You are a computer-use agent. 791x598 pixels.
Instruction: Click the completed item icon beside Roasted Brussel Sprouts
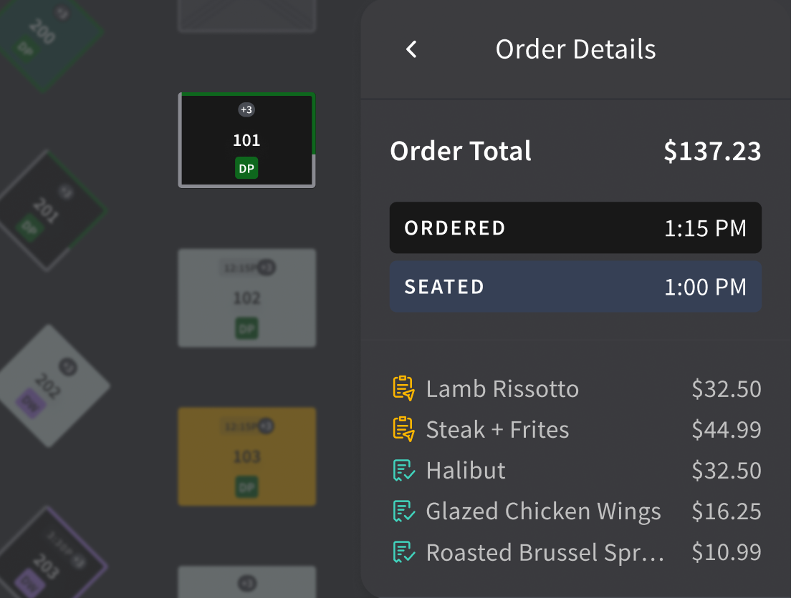tap(403, 552)
